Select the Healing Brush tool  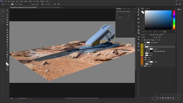coord(7,25)
